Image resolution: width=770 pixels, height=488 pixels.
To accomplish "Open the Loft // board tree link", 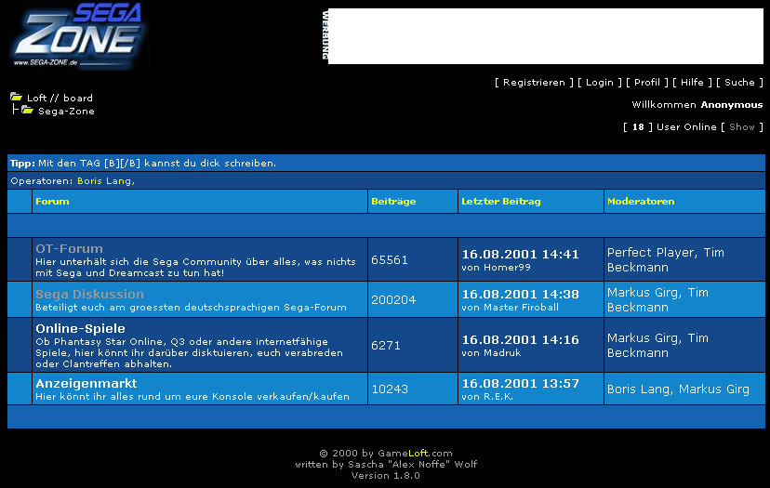I will [60, 98].
